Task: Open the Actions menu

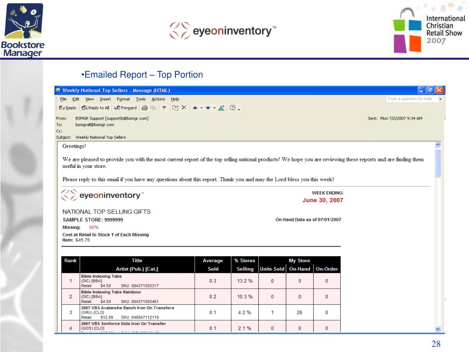Action: coord(158,99)
